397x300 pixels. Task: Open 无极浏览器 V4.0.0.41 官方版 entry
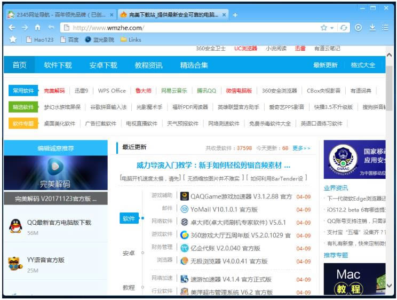pyautogui.click(x=229, y=261)
